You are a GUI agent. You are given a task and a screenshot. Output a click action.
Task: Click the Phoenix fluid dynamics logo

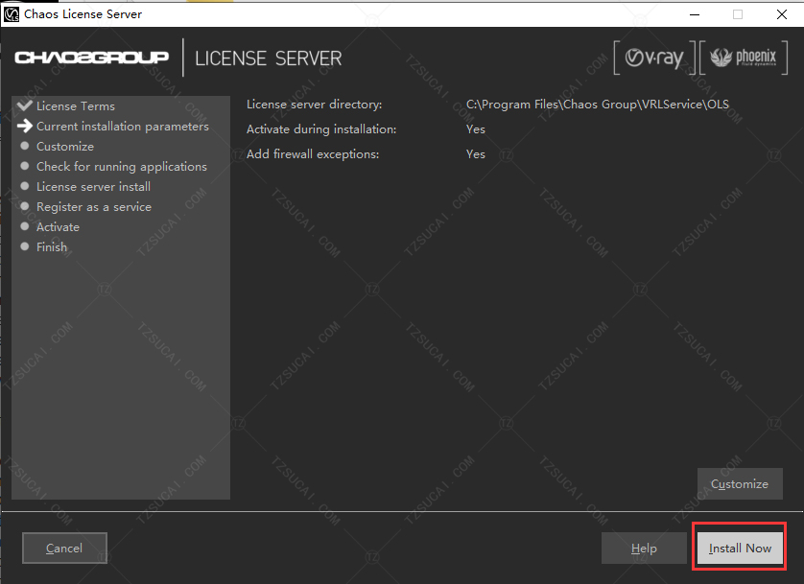point(743,58)
